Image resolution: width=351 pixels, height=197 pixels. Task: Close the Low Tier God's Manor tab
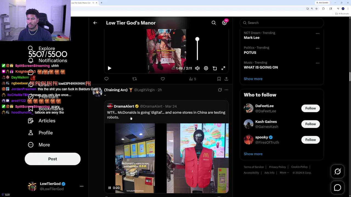pos(96,3)
